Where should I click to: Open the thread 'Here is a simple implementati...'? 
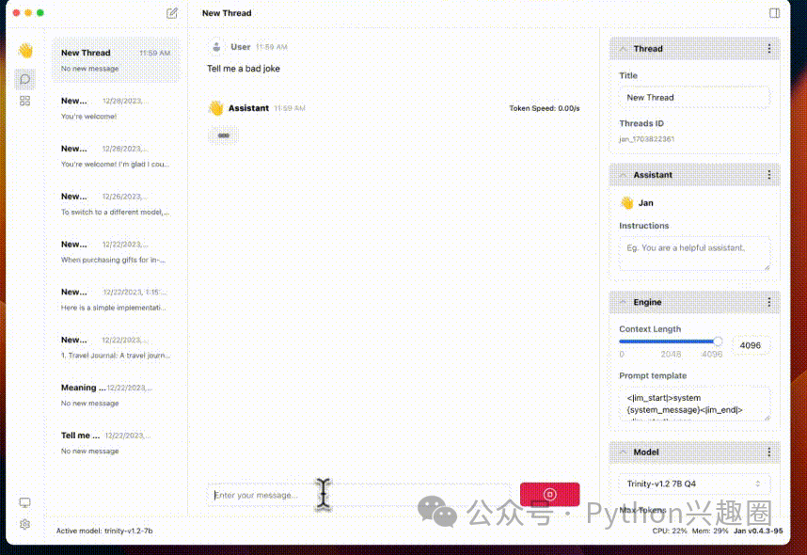(x=116, y=299)
